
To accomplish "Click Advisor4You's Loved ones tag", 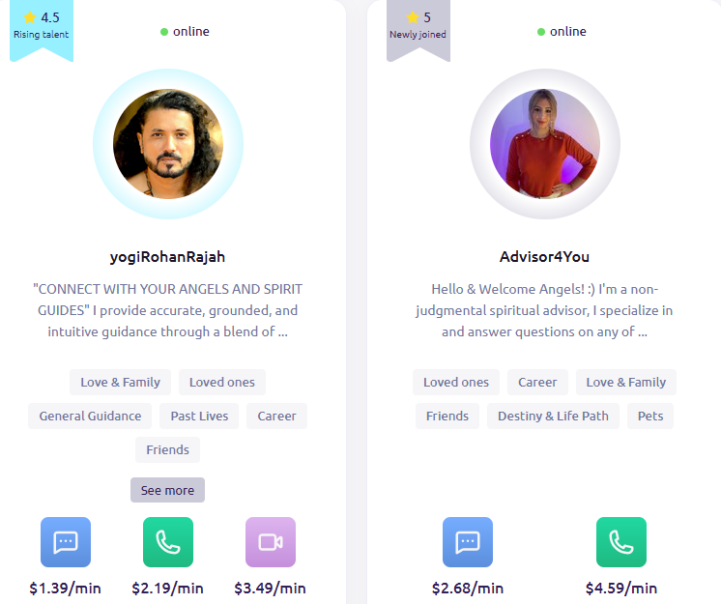I will pos(455,382).
